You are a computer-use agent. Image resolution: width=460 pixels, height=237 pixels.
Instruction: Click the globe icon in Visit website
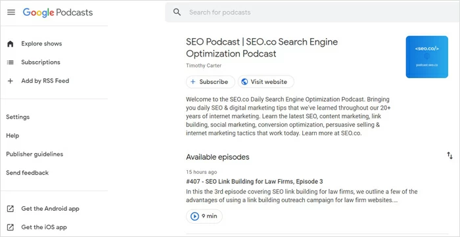click(x=244, y=81)
